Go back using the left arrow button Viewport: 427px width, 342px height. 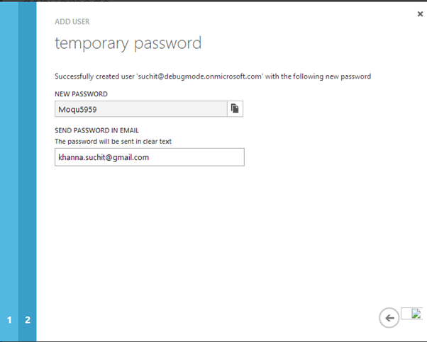[x=389, y=319]
